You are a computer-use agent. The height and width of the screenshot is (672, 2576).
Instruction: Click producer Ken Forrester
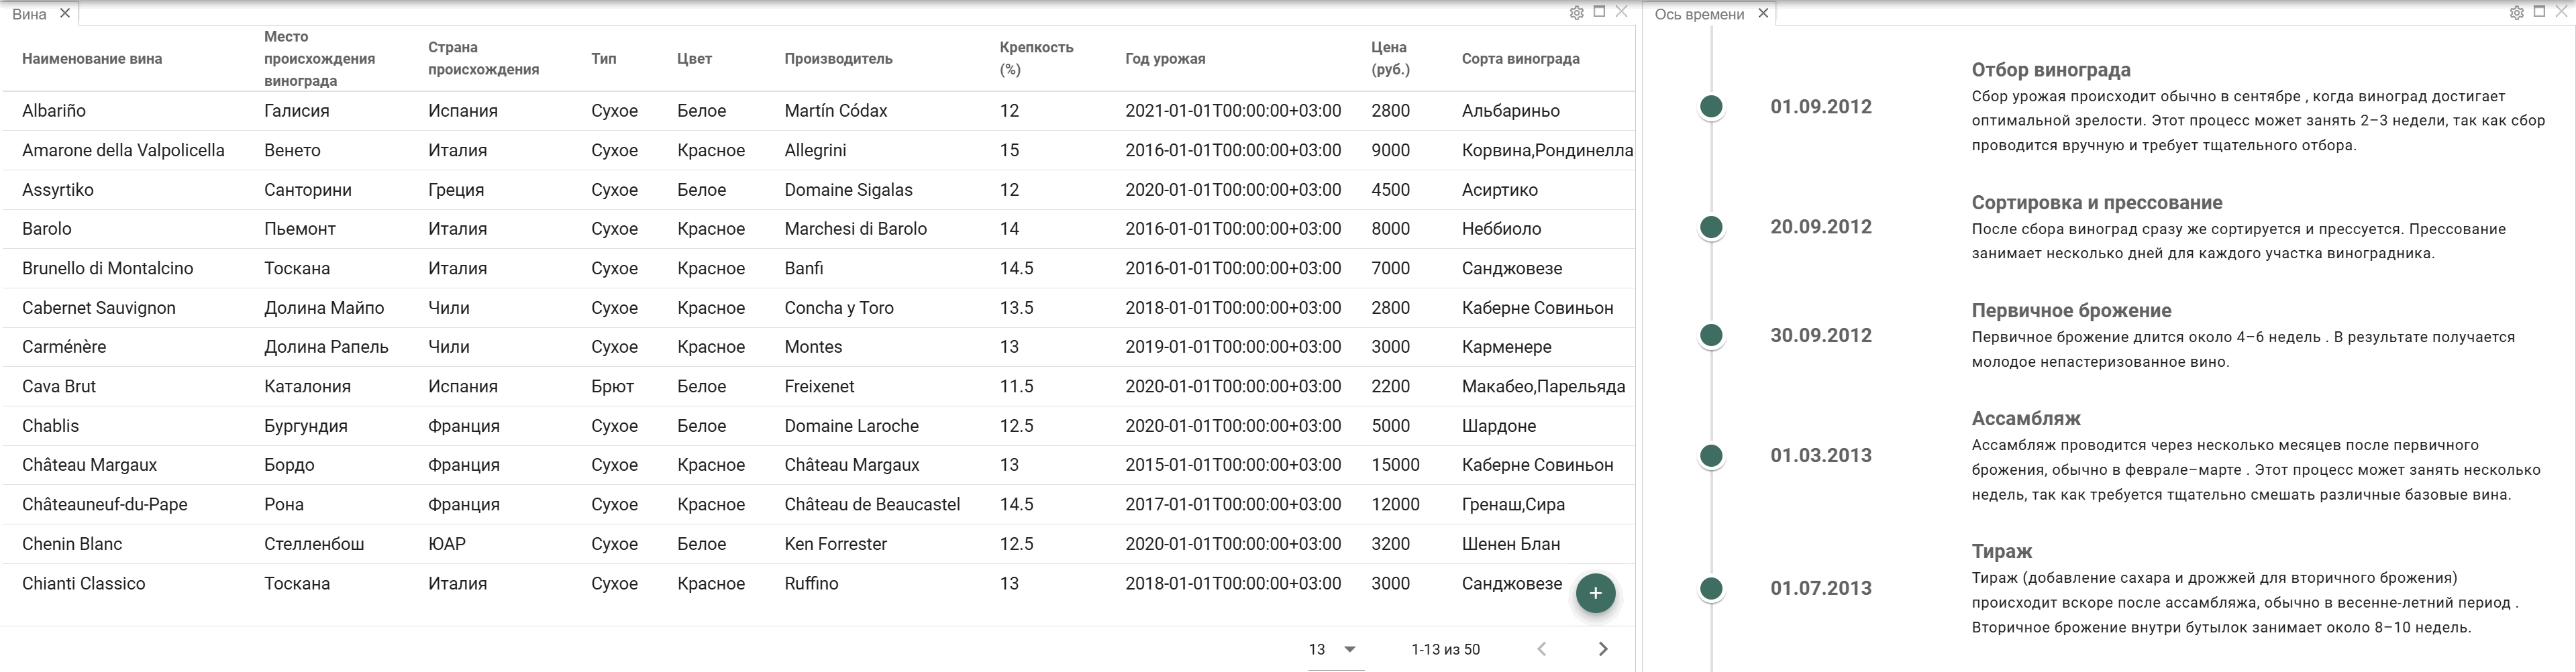pos(835,544)
